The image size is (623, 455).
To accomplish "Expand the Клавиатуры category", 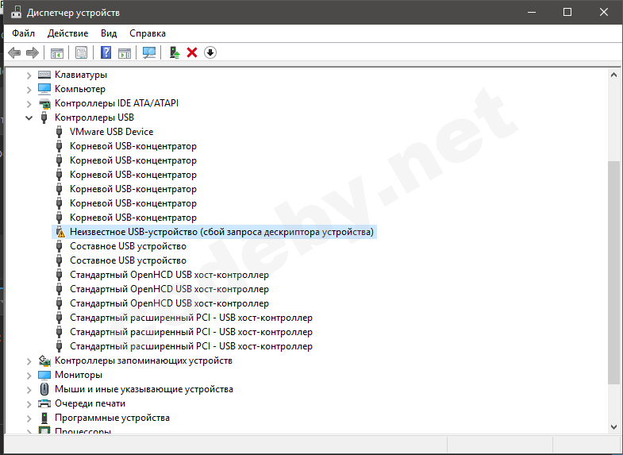I will 29,75.
